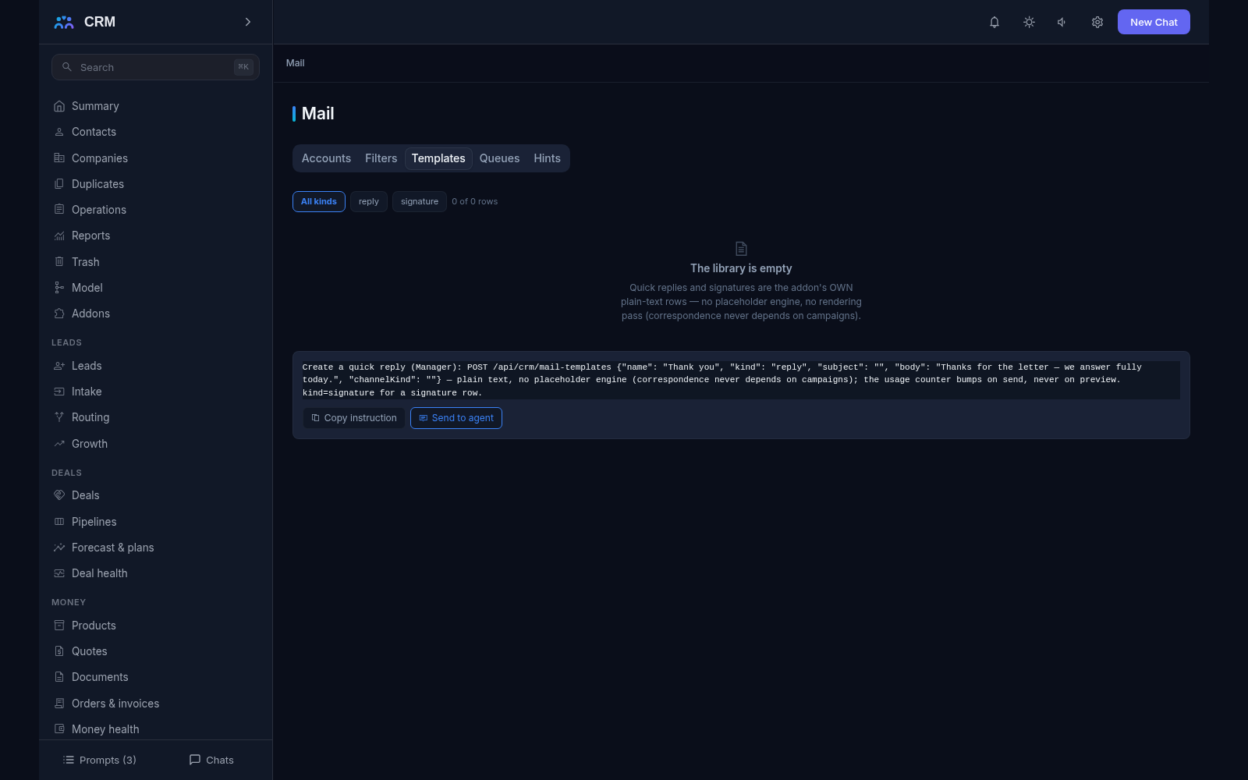The height and width of the screenshot is (780, 1248).
Task: Switch to the Filters tab
Action: [x=381, y=158]
